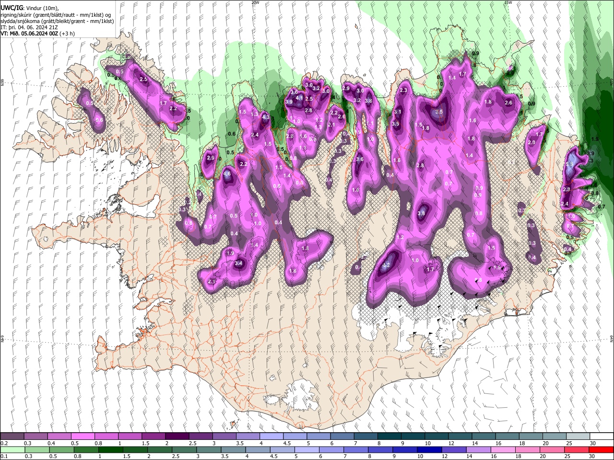Image resolution: width=614 pixels, height=460 pixels.
Task: Click the '0.1' label on the rain scale
Action: [x=4, y=456]
